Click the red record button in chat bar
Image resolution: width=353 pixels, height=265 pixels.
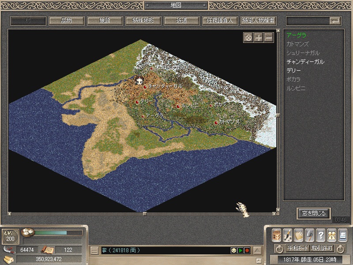247,250
